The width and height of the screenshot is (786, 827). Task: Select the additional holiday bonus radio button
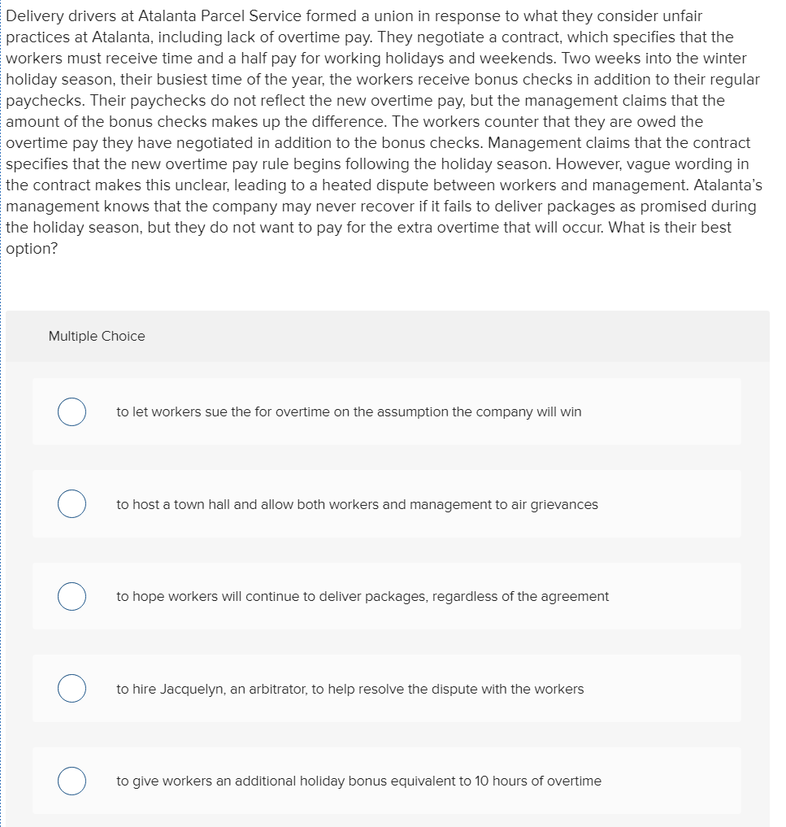72,781
